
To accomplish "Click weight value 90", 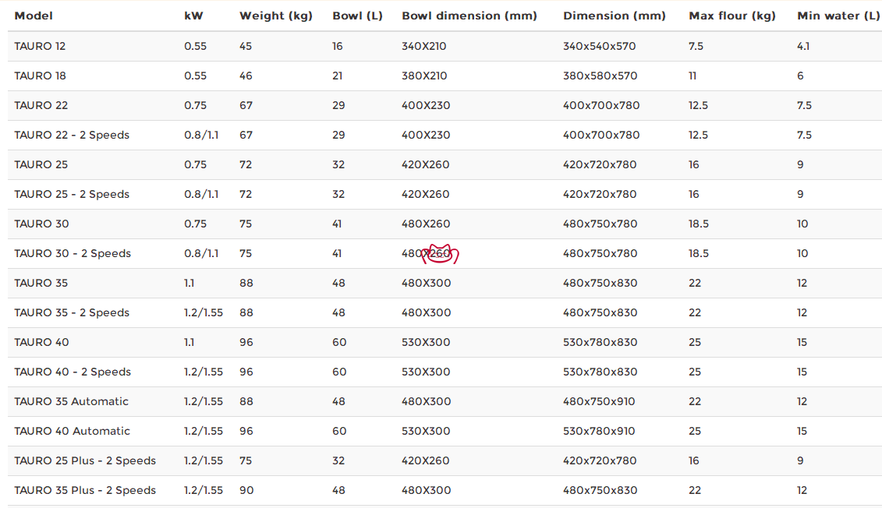I will tap(246, 490).
